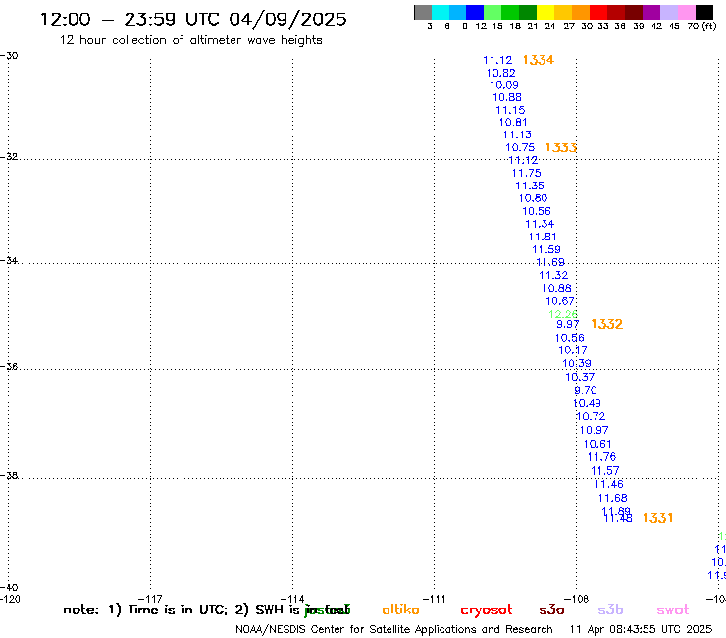This screenshot has width=726, height=638.
Task: Select the wave height value 9.70
Action: [x=586, y=390]
